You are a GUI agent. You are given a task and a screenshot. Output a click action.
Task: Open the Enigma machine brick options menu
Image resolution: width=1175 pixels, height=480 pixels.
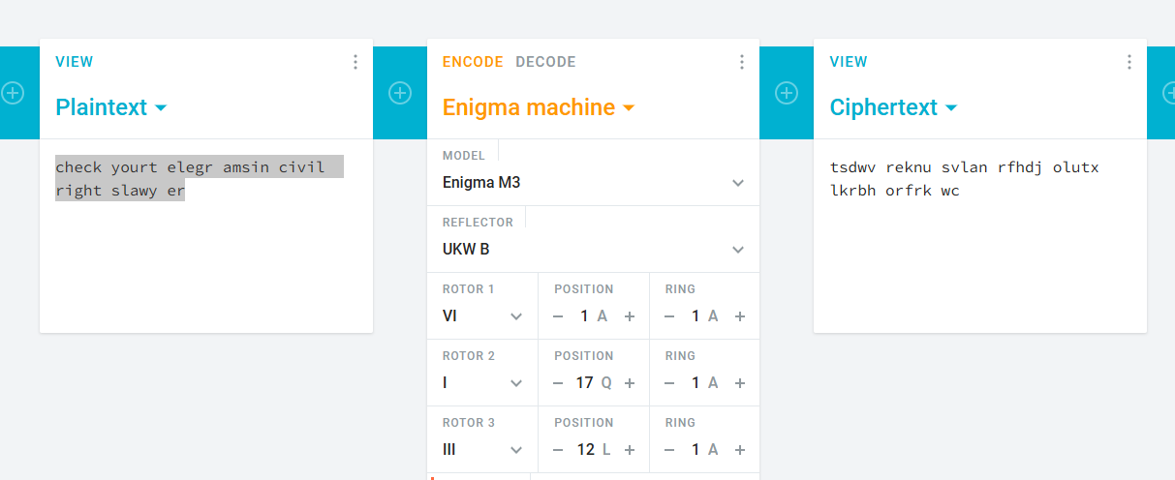click(x=742, y=62)
